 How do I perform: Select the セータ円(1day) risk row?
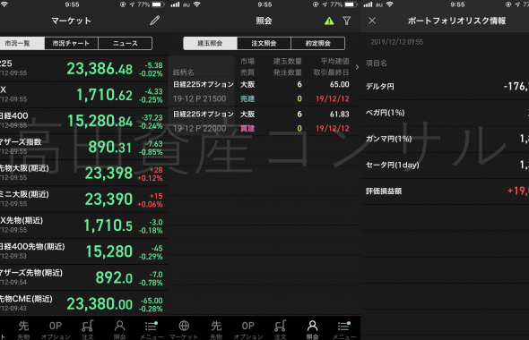pos(445,165)
